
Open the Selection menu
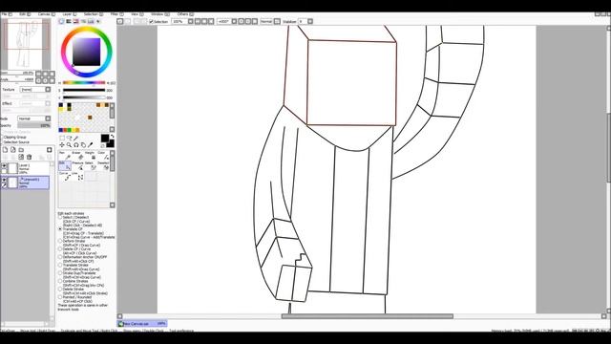coord(94,14)
